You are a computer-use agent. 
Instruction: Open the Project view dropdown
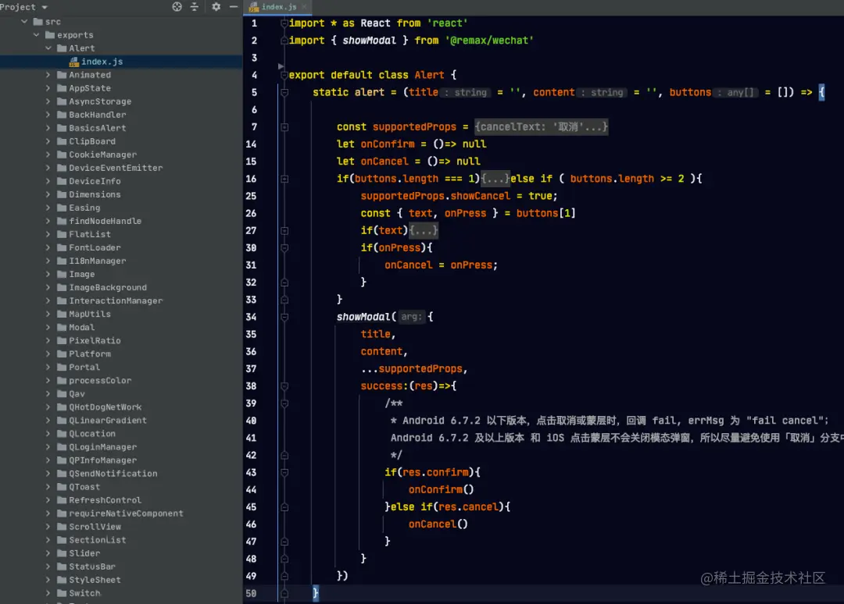click(x=45, y=7)
